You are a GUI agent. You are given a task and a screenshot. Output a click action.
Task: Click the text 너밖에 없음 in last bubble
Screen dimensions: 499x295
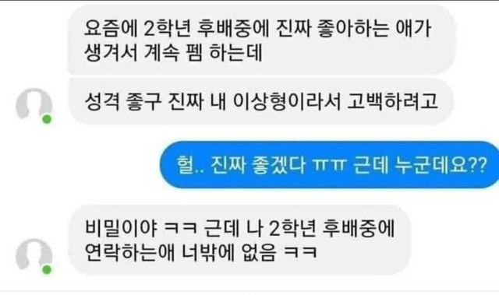tap(228, 252)
